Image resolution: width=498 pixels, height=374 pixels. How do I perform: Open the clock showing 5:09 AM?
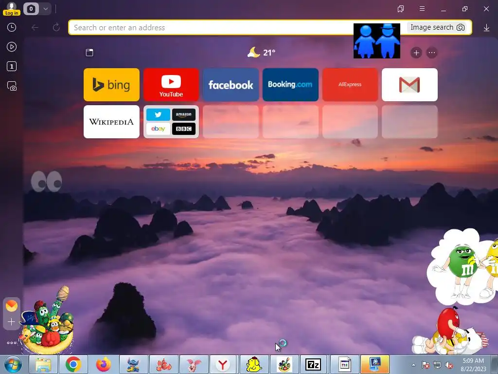[474, 364]
